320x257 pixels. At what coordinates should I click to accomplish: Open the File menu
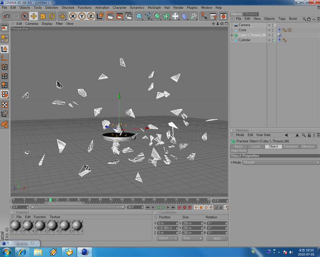[4, 8]
